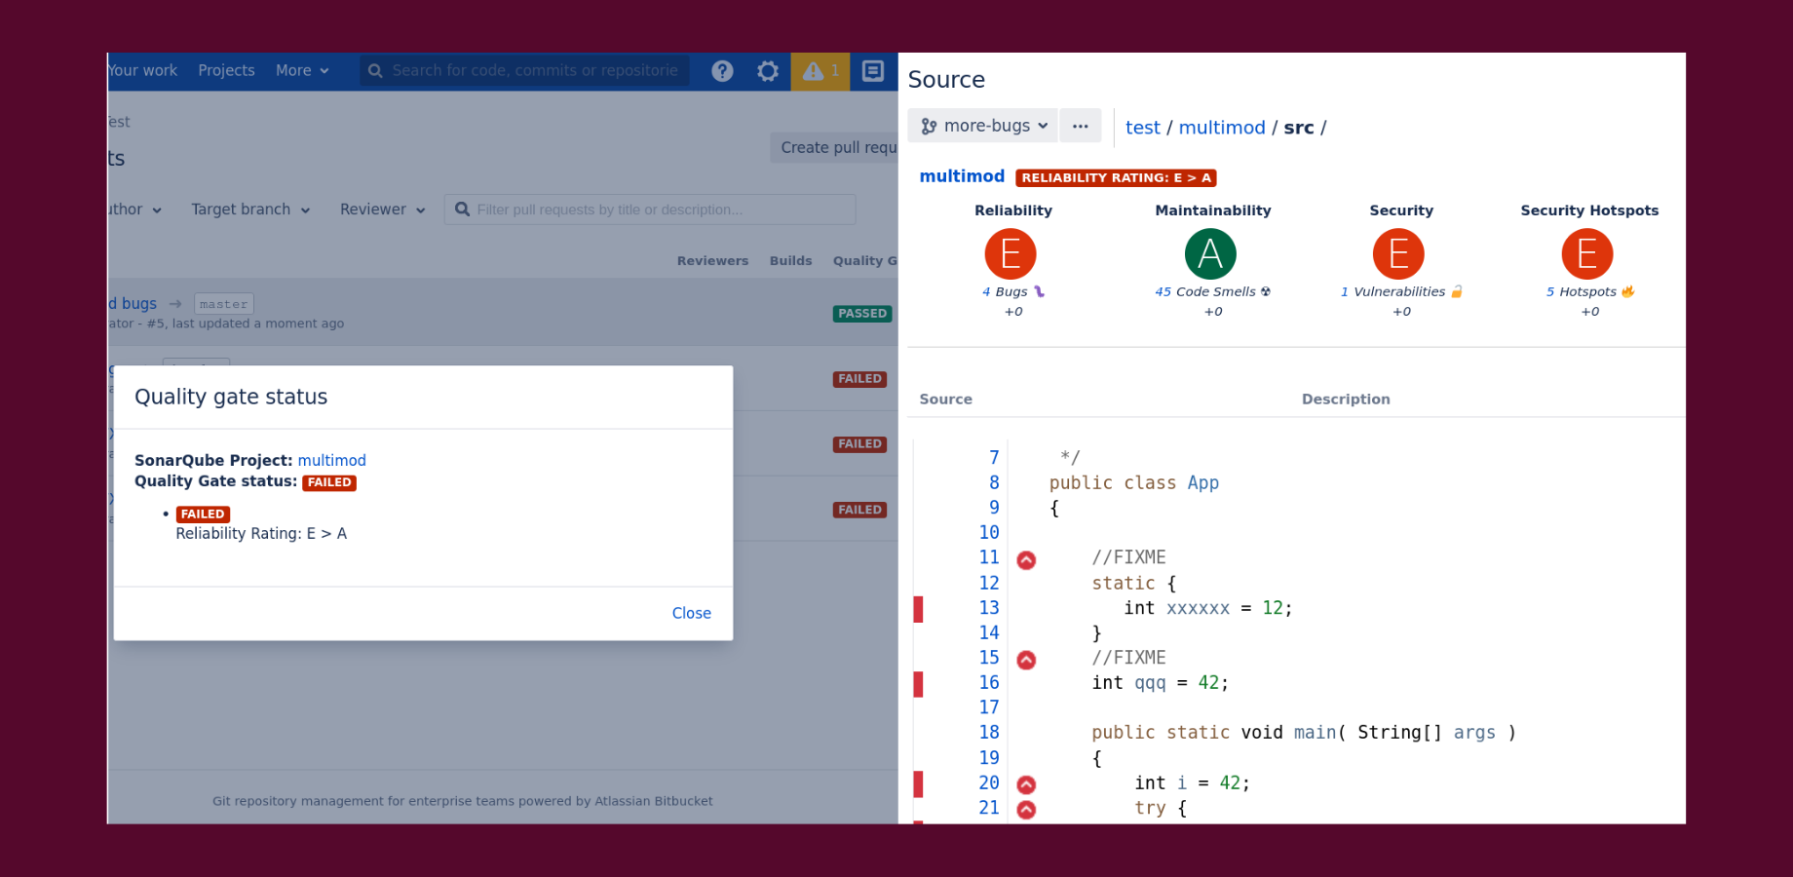
Task: Click the Reviewers column header
Action: coord(713,261)
